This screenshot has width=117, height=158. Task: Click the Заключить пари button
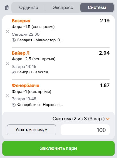(59, 148)
